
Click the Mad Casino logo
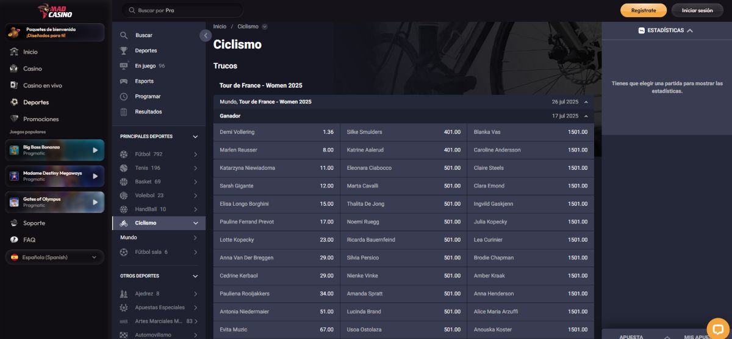click(x=56, y=10)
